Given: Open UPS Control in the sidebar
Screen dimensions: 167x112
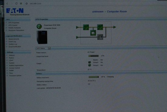Looking at the screenshot, I should point(13,25).
